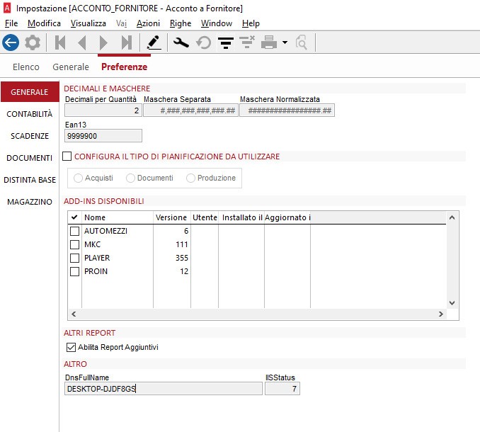Screen dimensions: 480x432
Task: Click add-ins list scroll up arrow
Action: pyautogui.click(x=452, y=217)
